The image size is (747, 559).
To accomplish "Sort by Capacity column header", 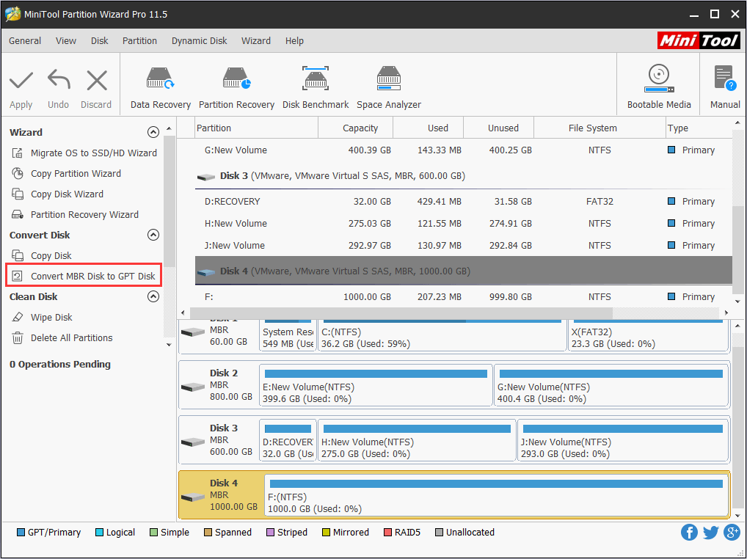I will (355, 128).
